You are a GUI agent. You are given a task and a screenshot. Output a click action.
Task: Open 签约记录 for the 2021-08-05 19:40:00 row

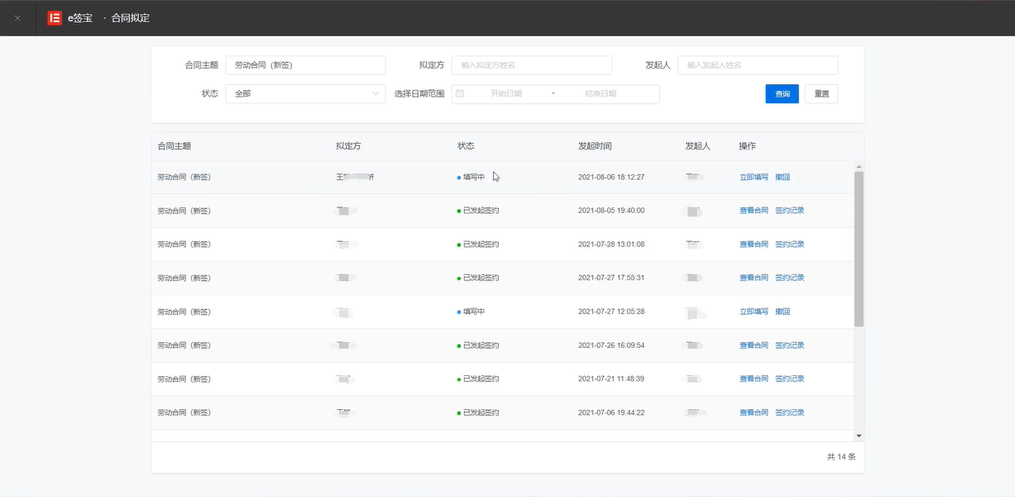coord(790,210)
